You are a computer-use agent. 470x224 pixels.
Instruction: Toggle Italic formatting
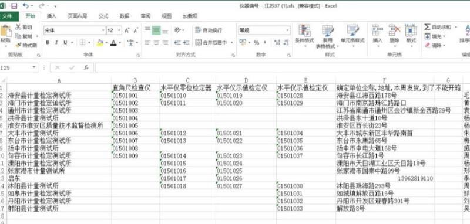pyautogui.click(x=56, y=43)
